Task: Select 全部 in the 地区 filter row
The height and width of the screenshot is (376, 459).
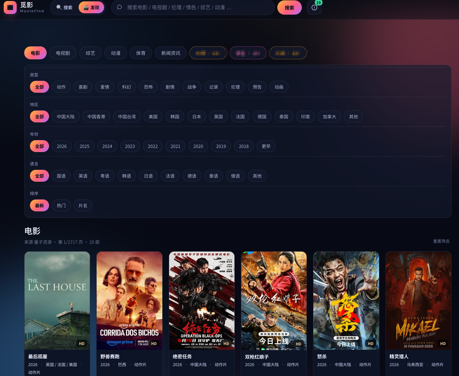Action: click(39, 117)
